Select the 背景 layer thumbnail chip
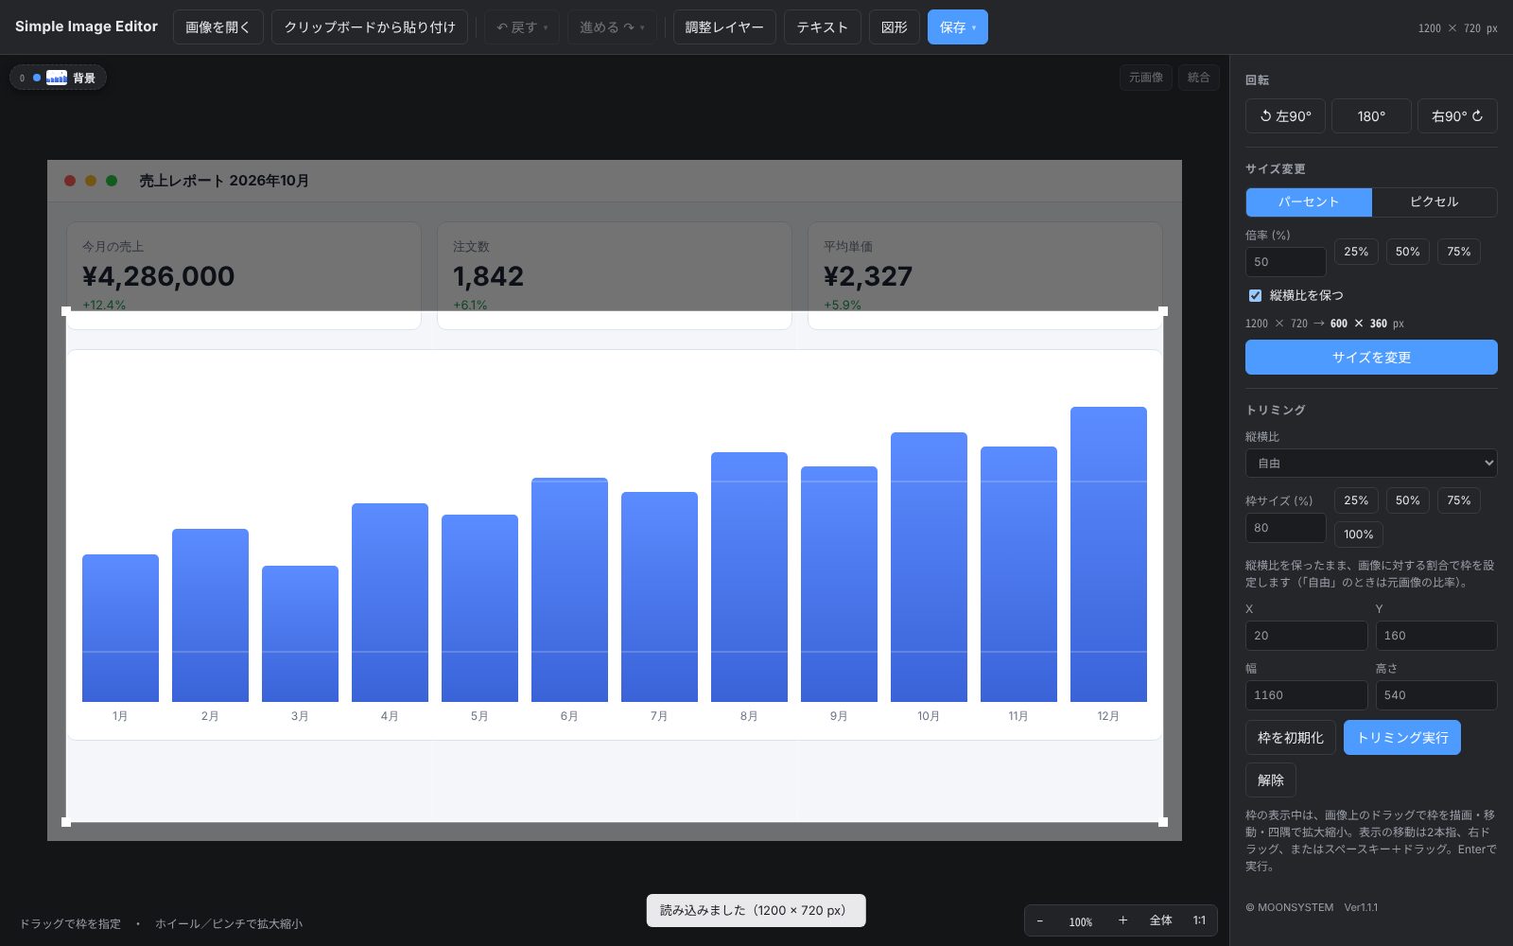Screen dimensions: 1513x946 click(58, 78)
